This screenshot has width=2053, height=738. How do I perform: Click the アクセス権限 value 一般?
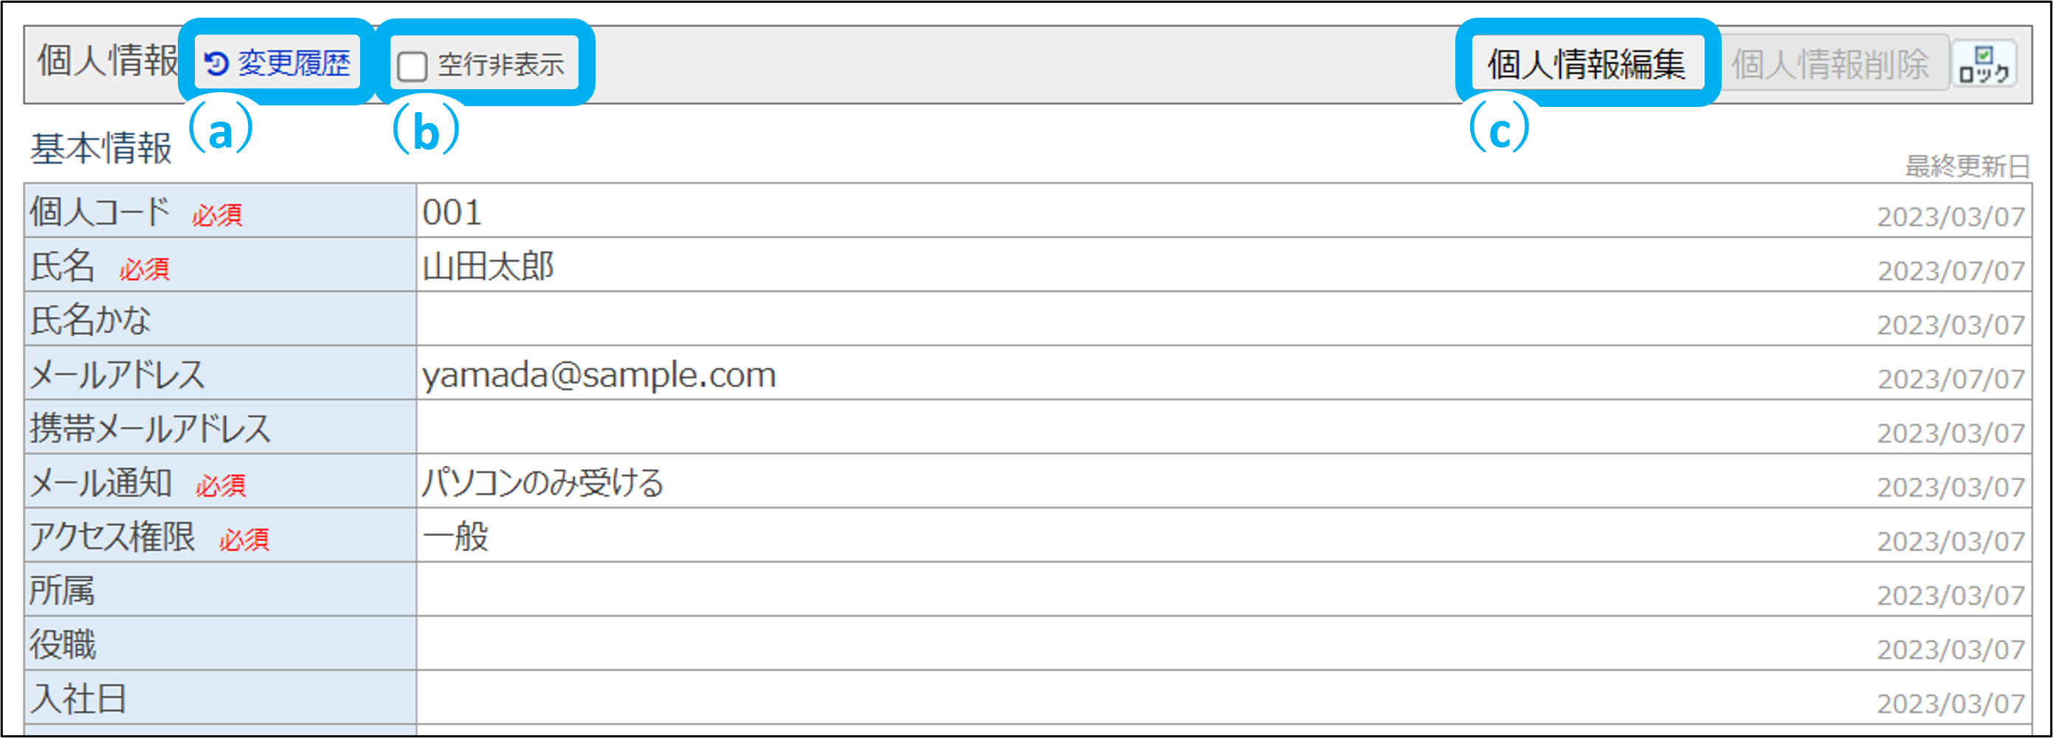(x=455, y=537)
